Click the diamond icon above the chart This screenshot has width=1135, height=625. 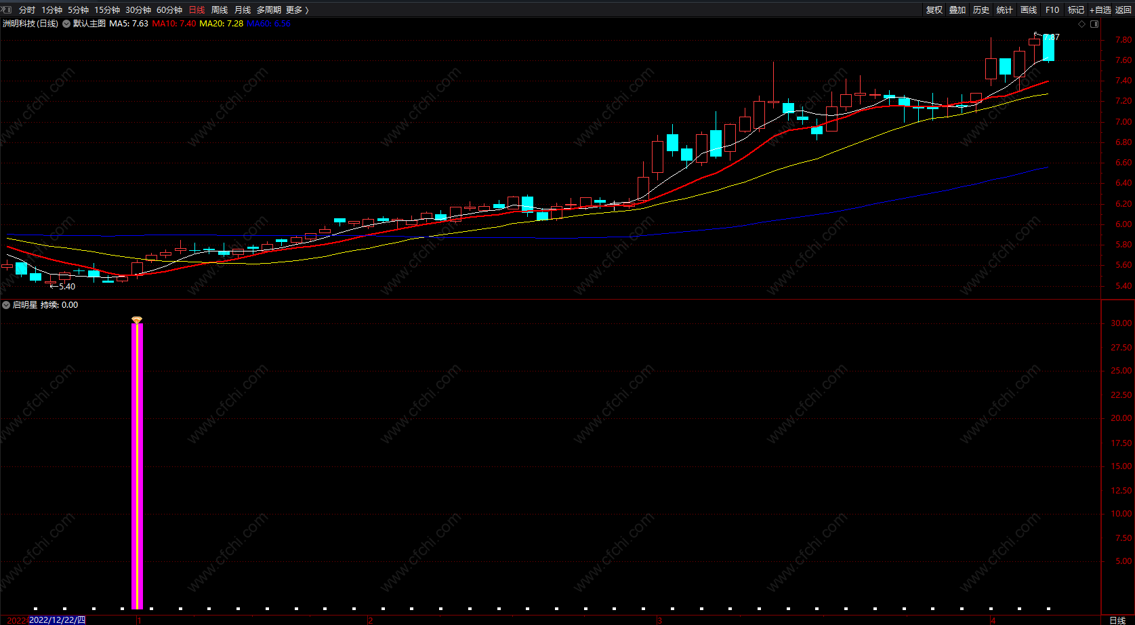point(1082,24)
